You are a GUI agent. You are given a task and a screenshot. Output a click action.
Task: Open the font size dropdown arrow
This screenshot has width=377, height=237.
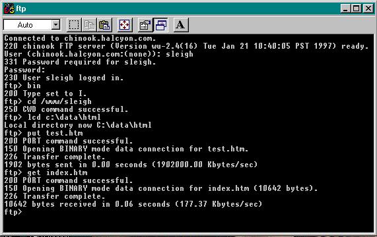pyautogui.click(x=55, y=24)
